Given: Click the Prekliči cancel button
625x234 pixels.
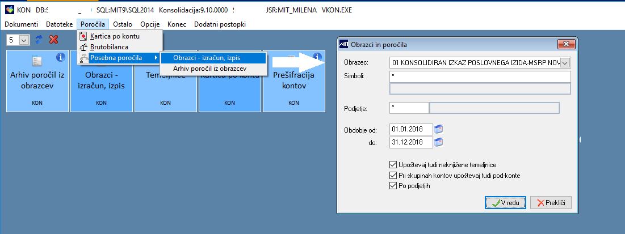Looking at the screenshot, I should pyautogui.click(x=551, y=203).
